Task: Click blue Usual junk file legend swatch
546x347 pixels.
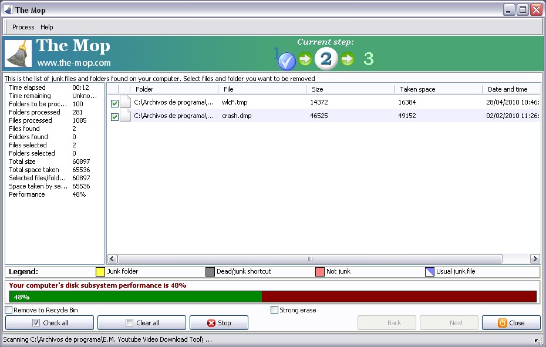Action: point(430,272)
